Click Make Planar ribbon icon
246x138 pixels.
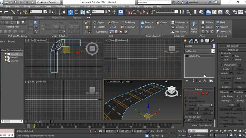(194, 27)
